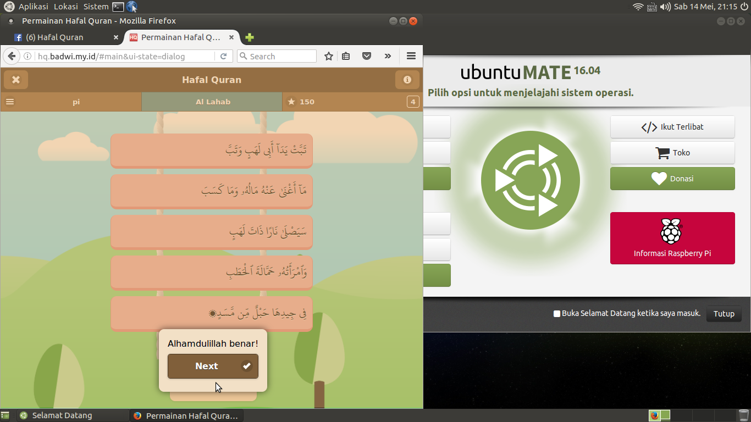
Task: Click the Raspberry Pi logo tile
Action: click(671, 231)
